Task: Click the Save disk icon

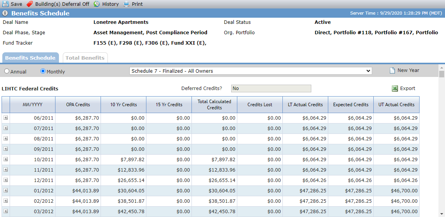Action: tap(5, 4)
